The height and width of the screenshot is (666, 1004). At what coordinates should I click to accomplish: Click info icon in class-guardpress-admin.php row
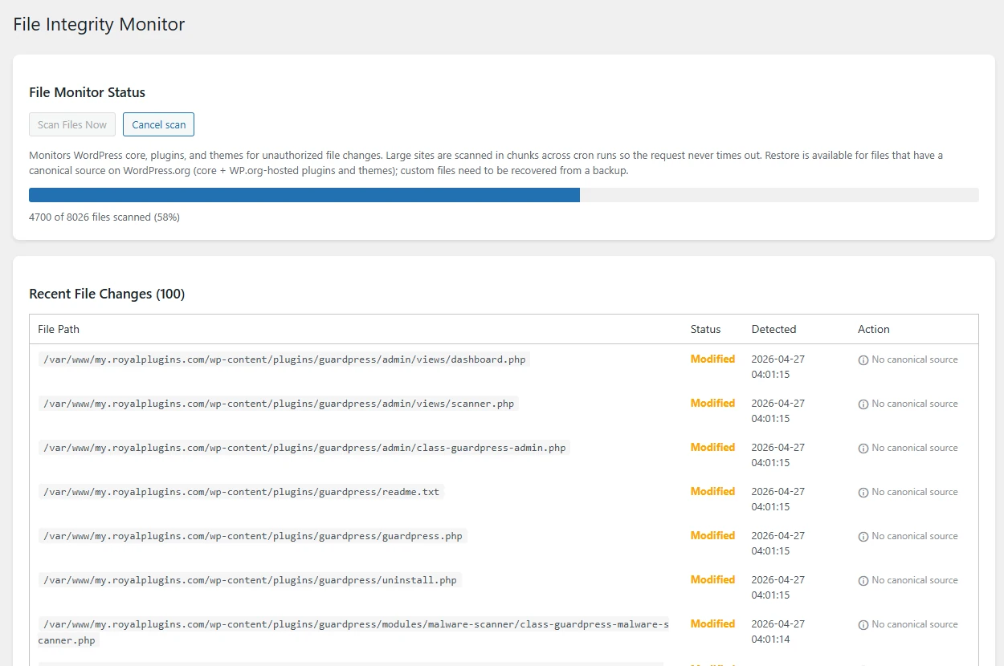(863, 449)
